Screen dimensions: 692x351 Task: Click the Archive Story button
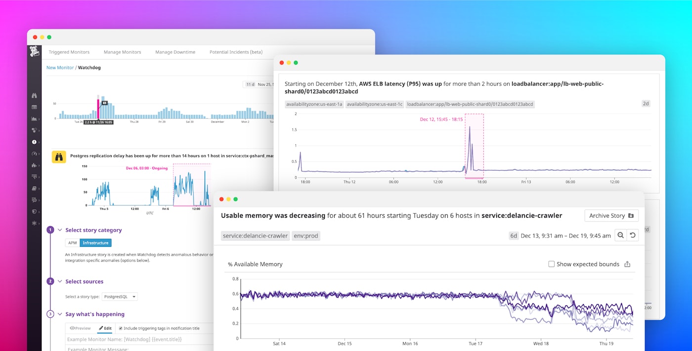[611, 215]
